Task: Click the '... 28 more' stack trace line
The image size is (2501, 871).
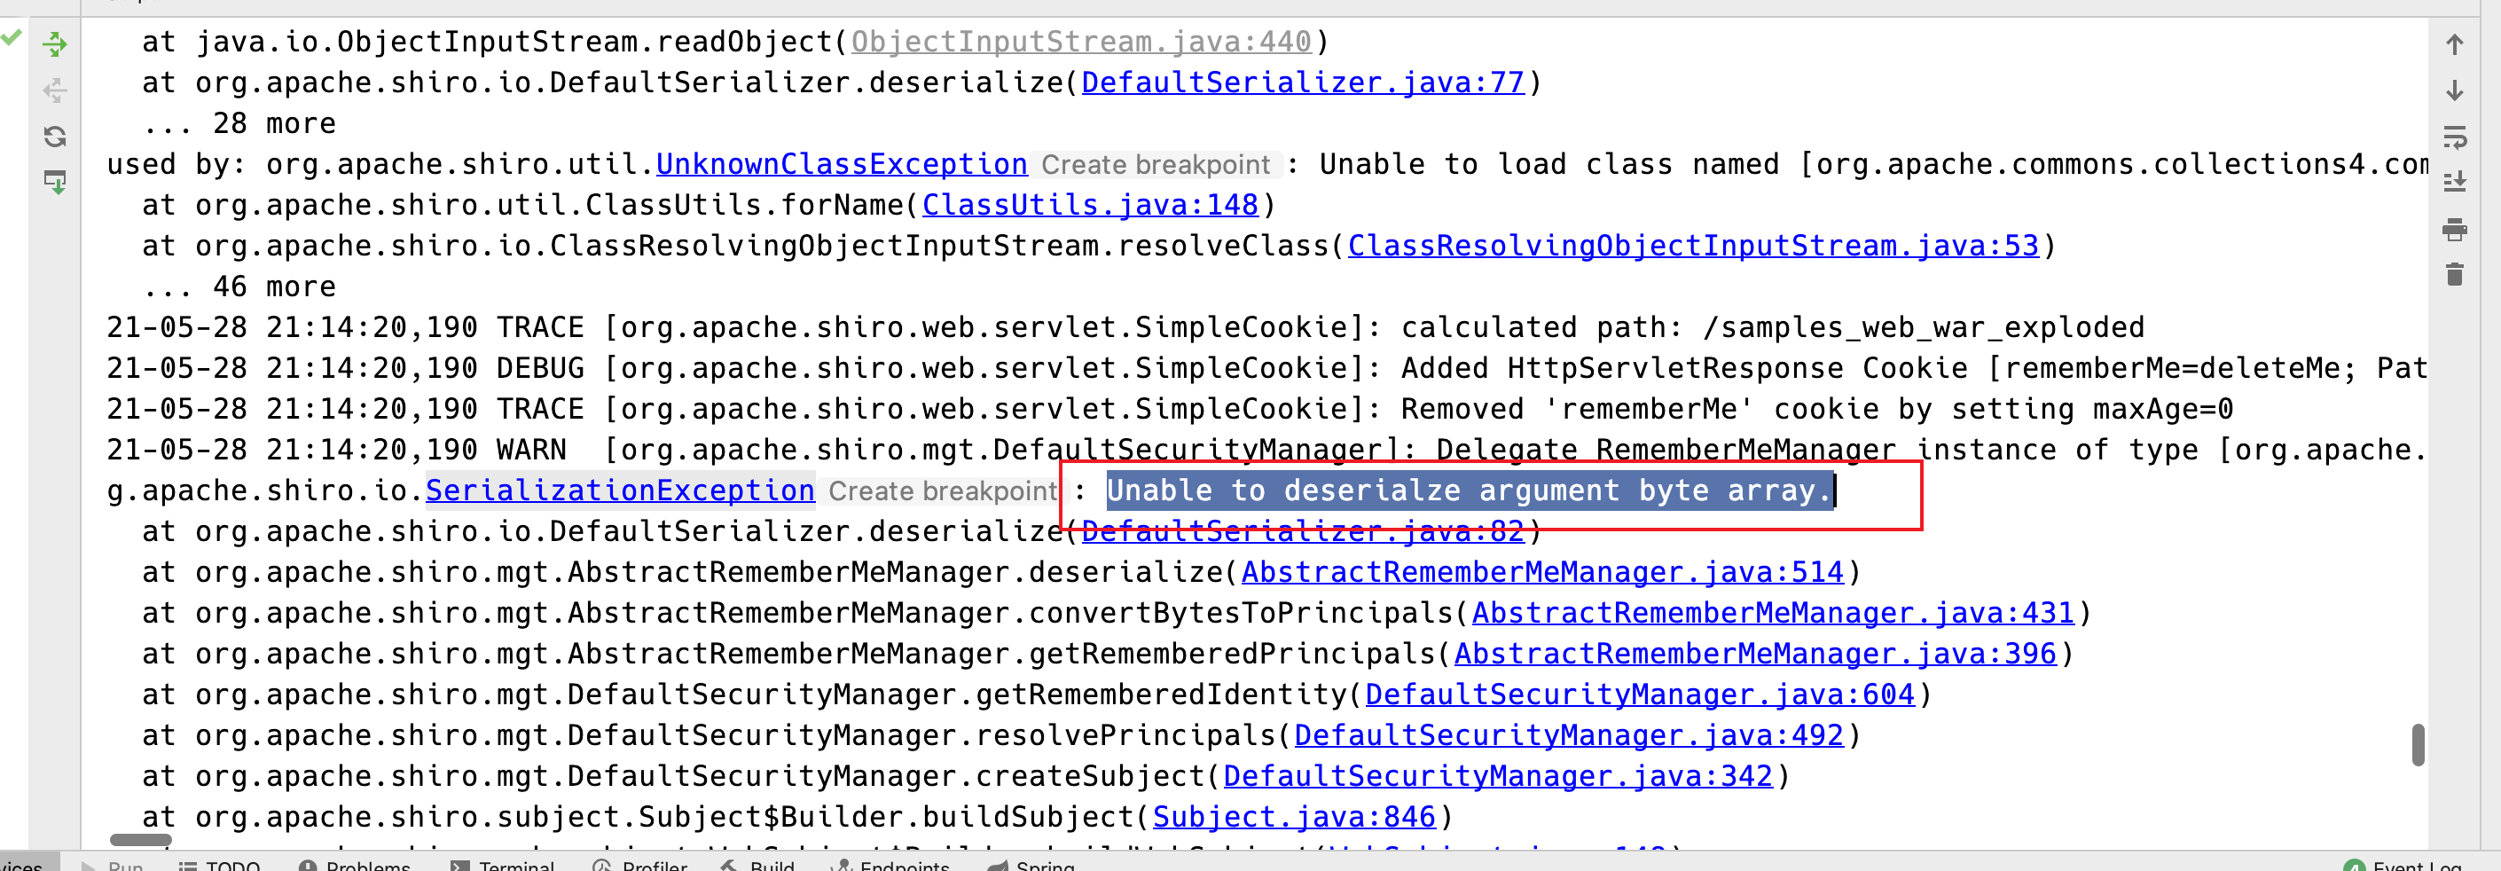Action: 239,123
